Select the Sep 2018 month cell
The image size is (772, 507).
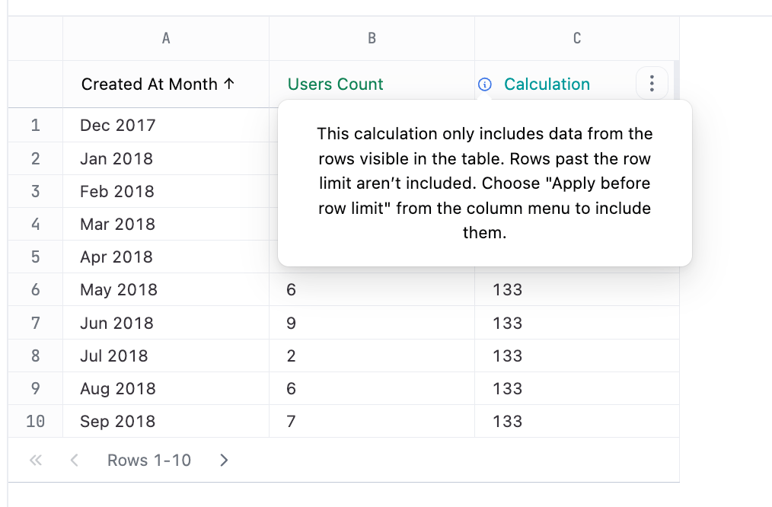(166, 421)
